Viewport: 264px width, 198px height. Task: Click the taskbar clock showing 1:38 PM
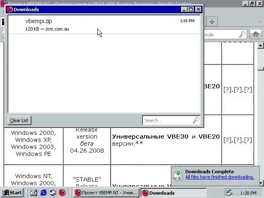pyautogui.click(x=248, y=193)
